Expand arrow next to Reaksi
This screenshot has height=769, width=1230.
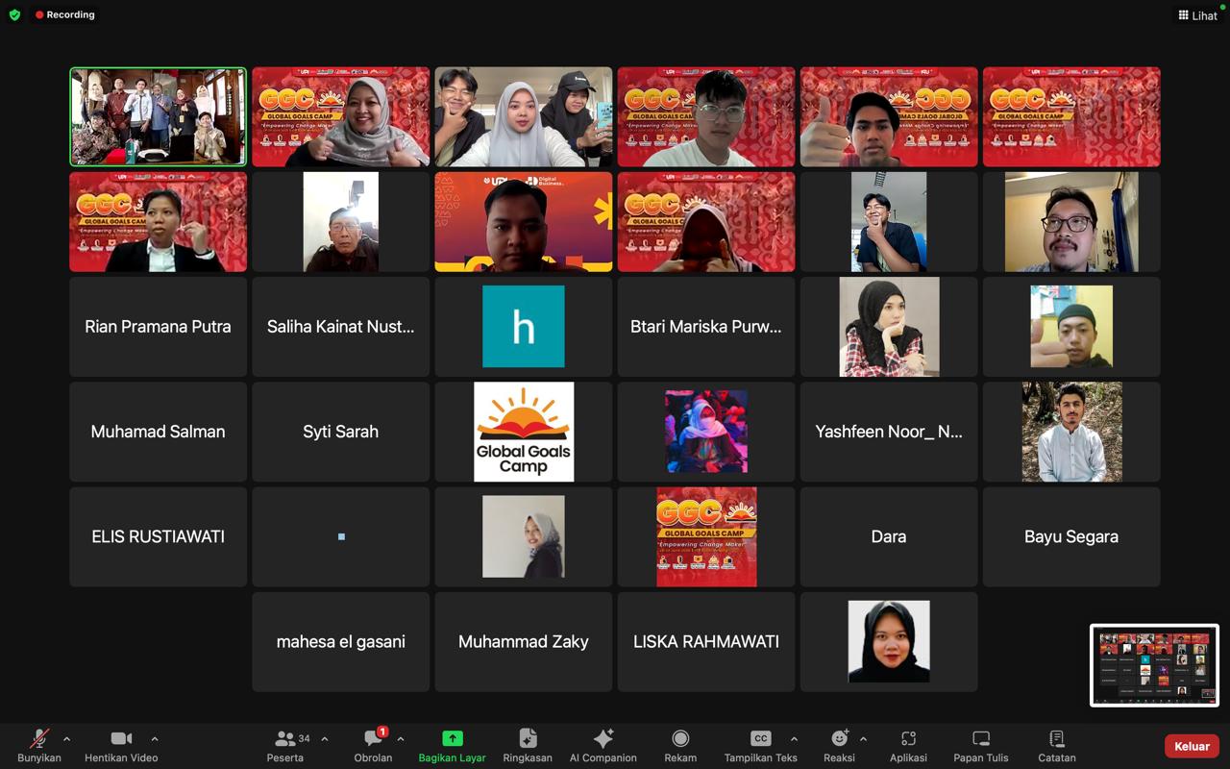click(x=863, y=739)
